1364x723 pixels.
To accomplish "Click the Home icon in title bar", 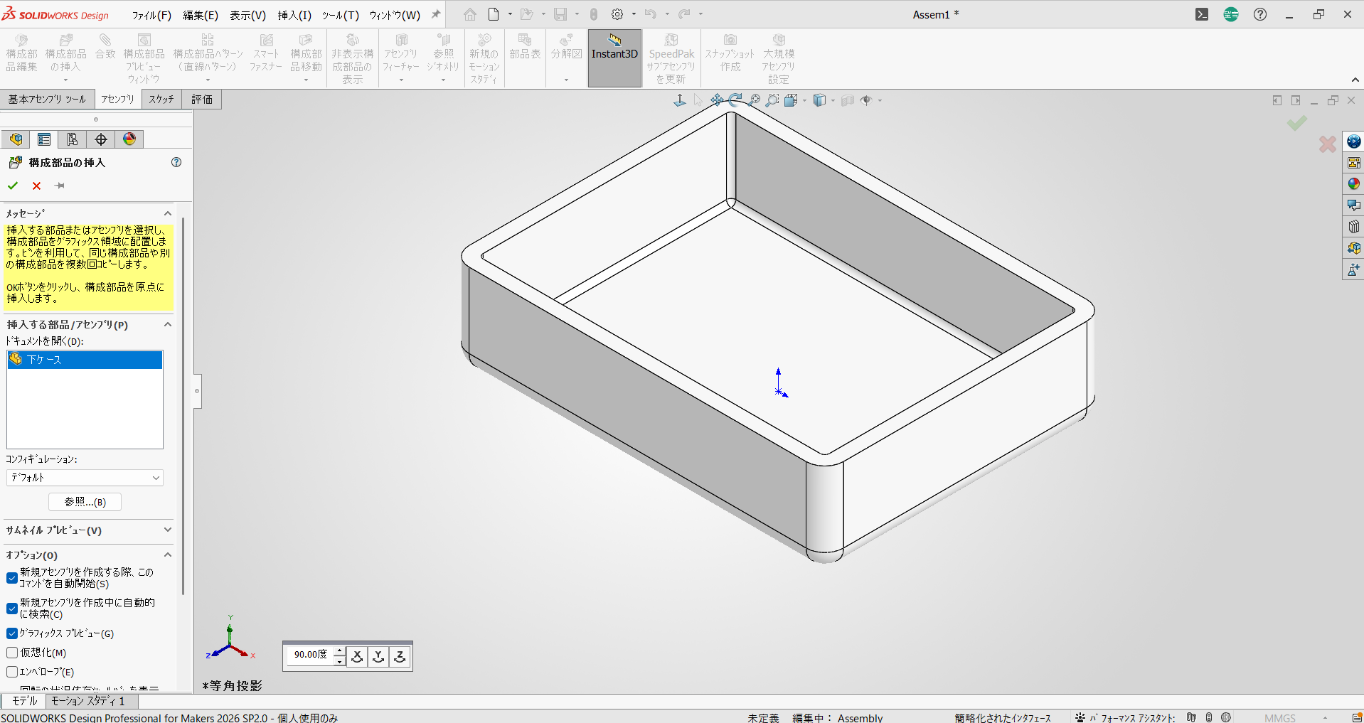I will (470, 14).
